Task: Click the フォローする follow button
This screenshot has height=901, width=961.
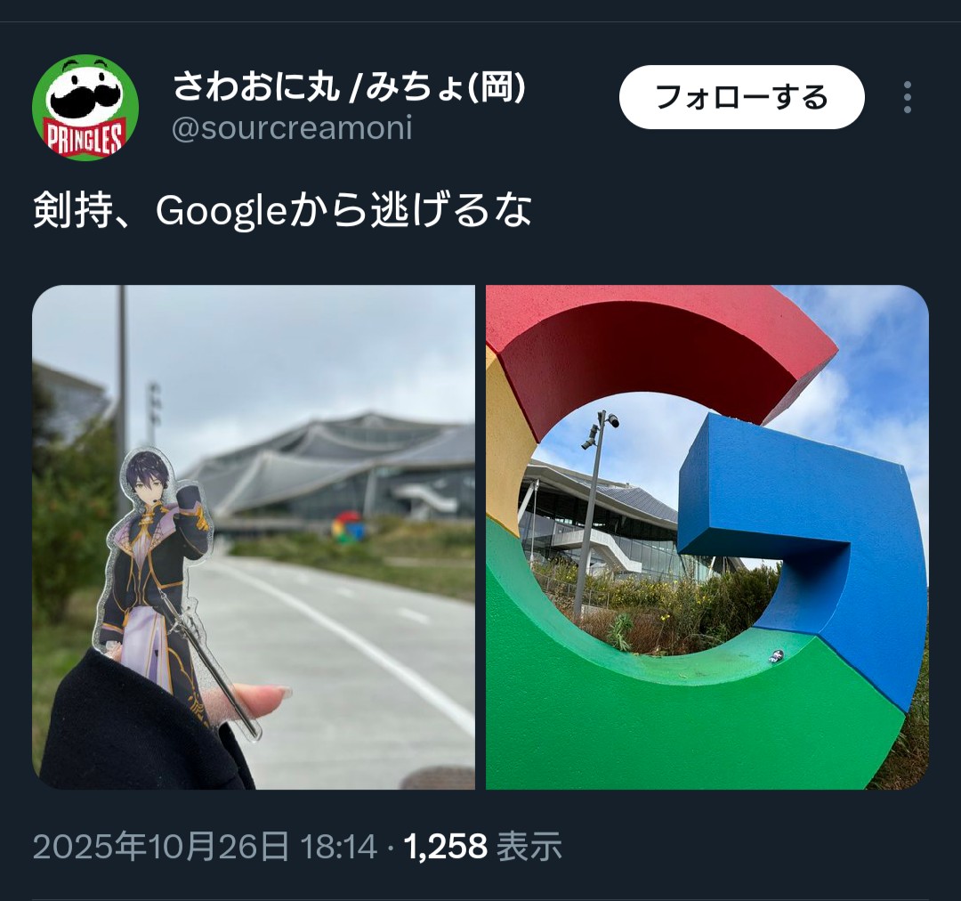Action: pyautogui.click(x=741, y=97)
